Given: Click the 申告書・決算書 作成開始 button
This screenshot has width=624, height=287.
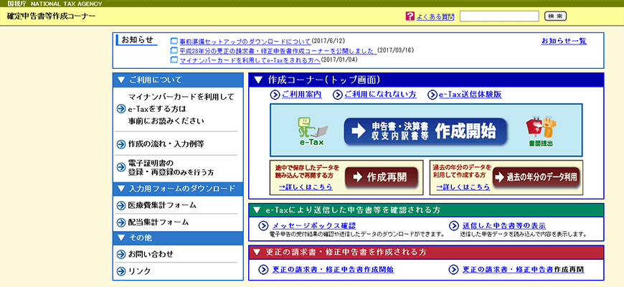Looking at the screenshot, I should tap(425, 131).
